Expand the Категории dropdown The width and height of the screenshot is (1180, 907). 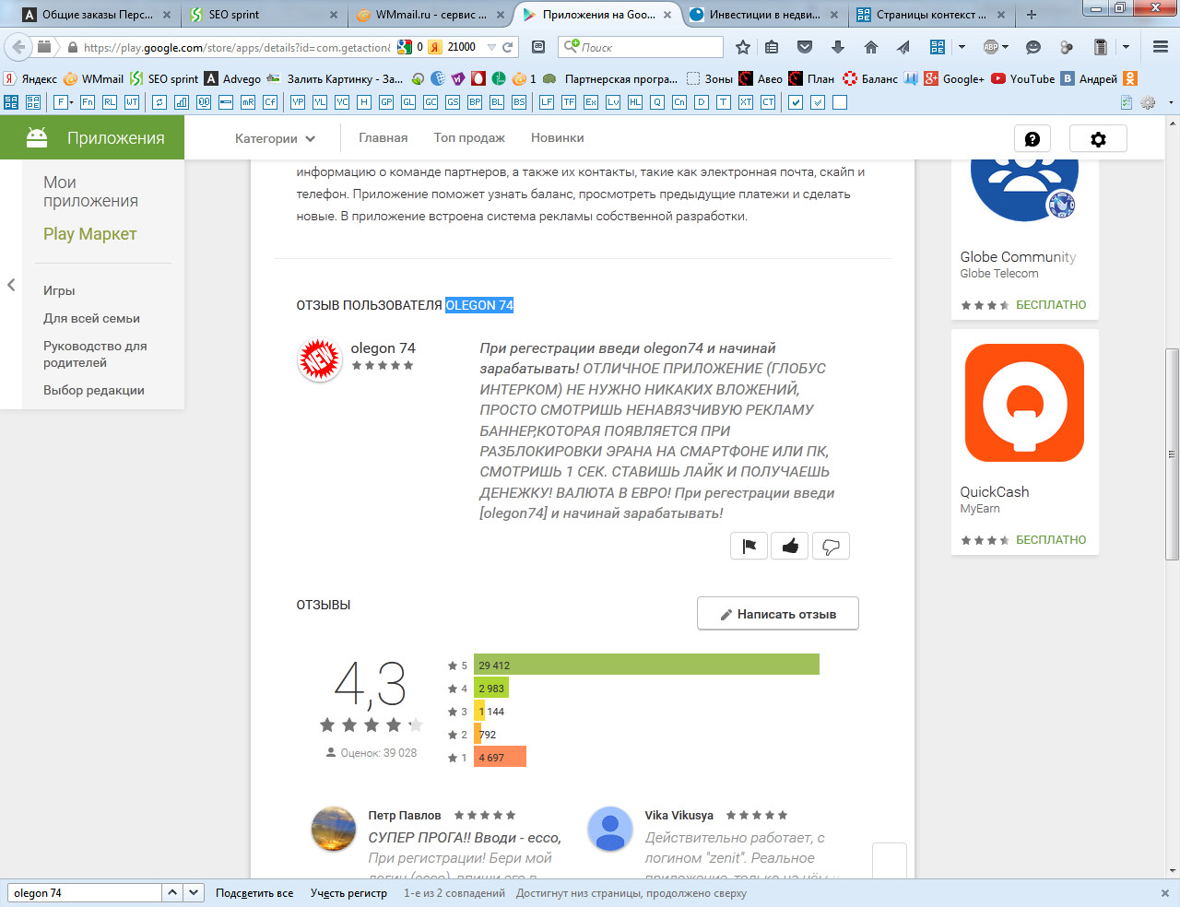tap(275, 138)
